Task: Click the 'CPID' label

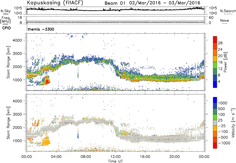Action: (6, 28)
